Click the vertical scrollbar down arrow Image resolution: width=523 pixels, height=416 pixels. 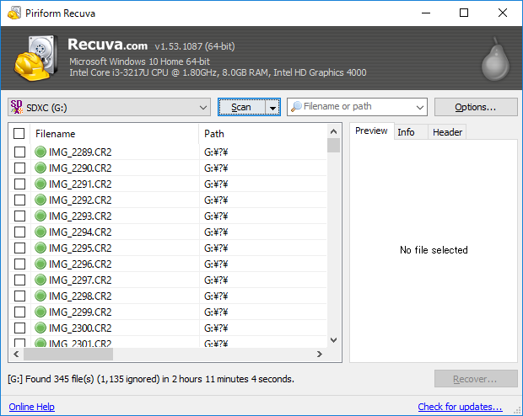(333, 340)
